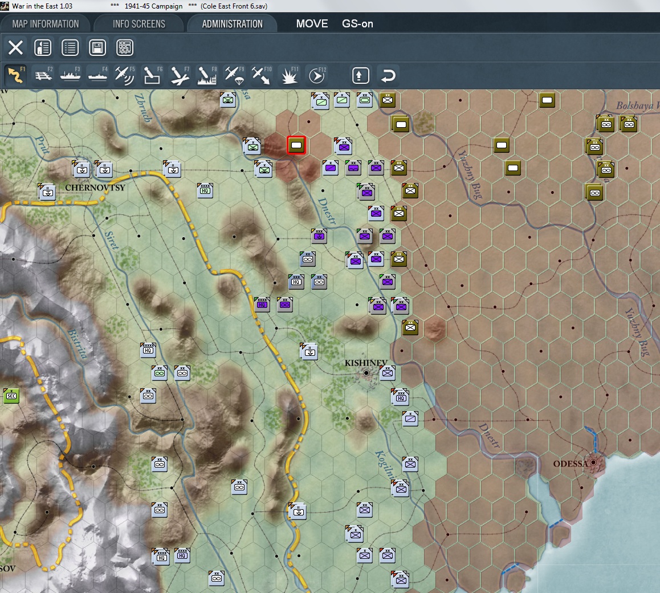660x593 pixels.
Task: Click the Odessa city hex
Action: point(593,462)
